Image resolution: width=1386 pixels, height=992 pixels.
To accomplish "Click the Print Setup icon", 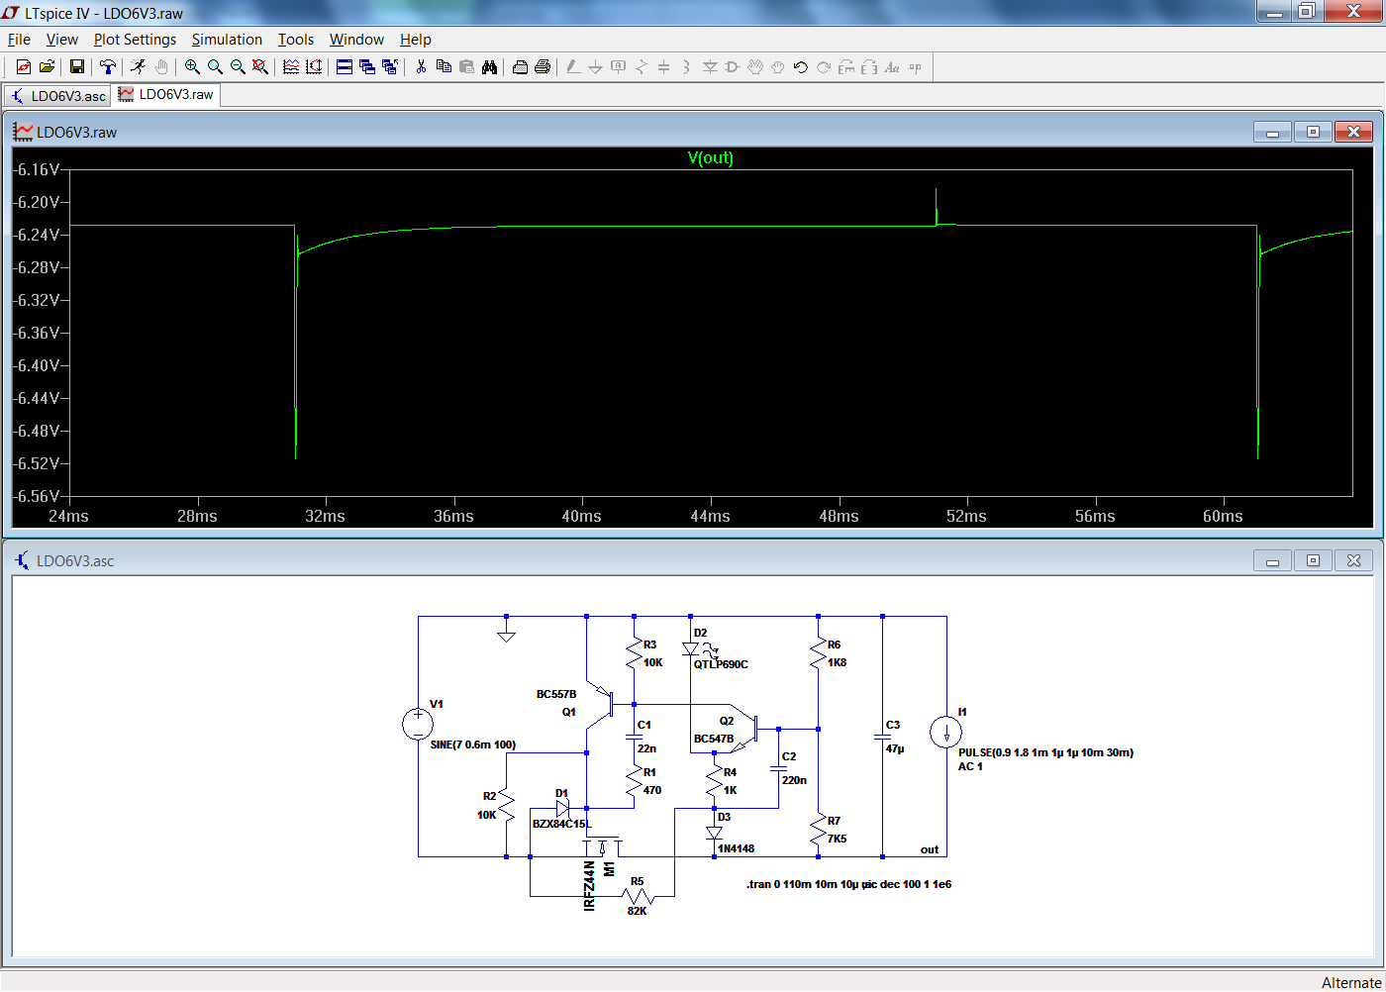I will tap(520, 67).
